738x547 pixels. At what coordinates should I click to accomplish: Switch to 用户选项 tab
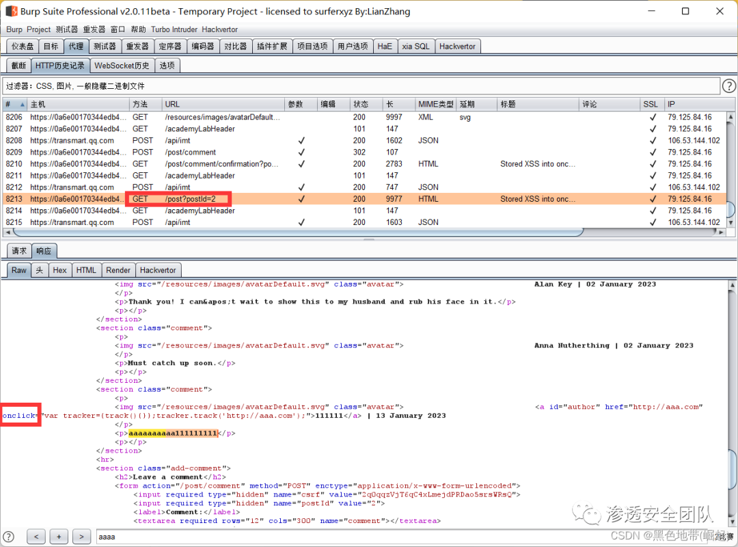pyautogui.click(x=353, y=46)
